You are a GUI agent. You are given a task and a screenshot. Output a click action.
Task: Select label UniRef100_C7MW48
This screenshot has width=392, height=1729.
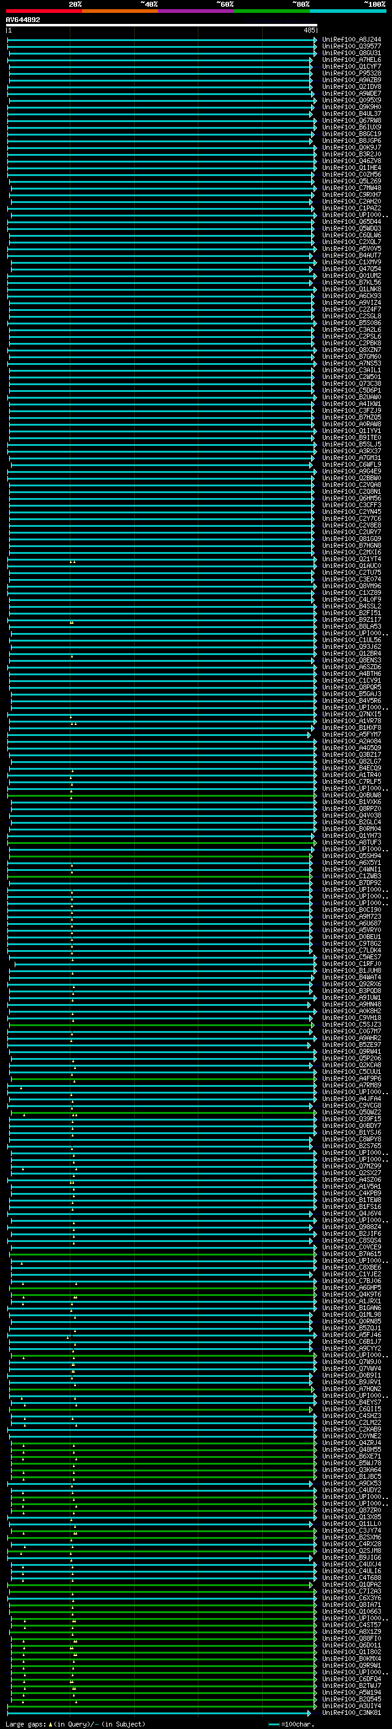point(351,188)
